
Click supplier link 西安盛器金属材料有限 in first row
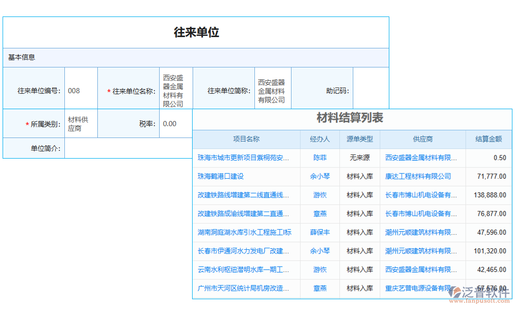[x=422, y=158]
